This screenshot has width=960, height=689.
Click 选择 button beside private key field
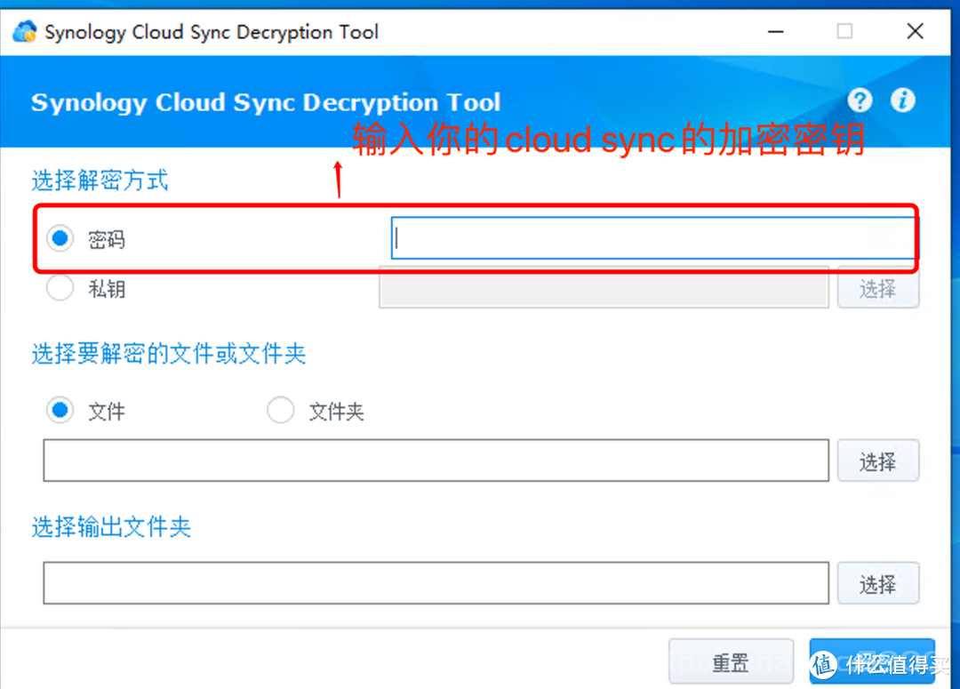click(878, 289)
